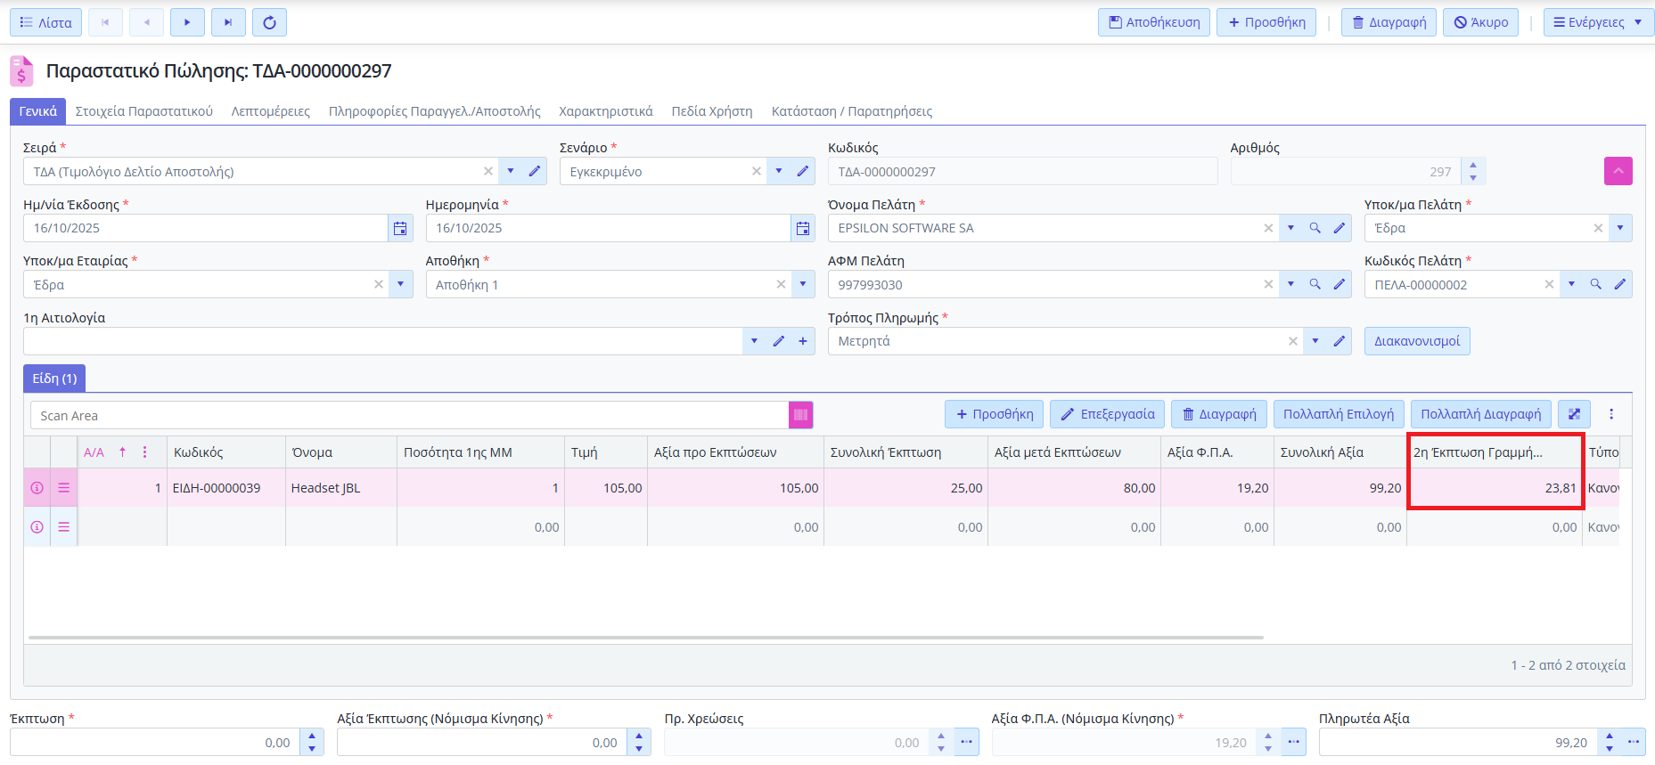1655x765 pixels.
Task: Expand the Σενάριο dropdown
Action: 779,172
